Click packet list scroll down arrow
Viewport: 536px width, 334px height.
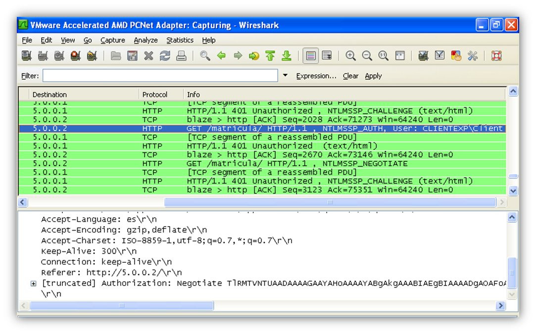[513, 191]
